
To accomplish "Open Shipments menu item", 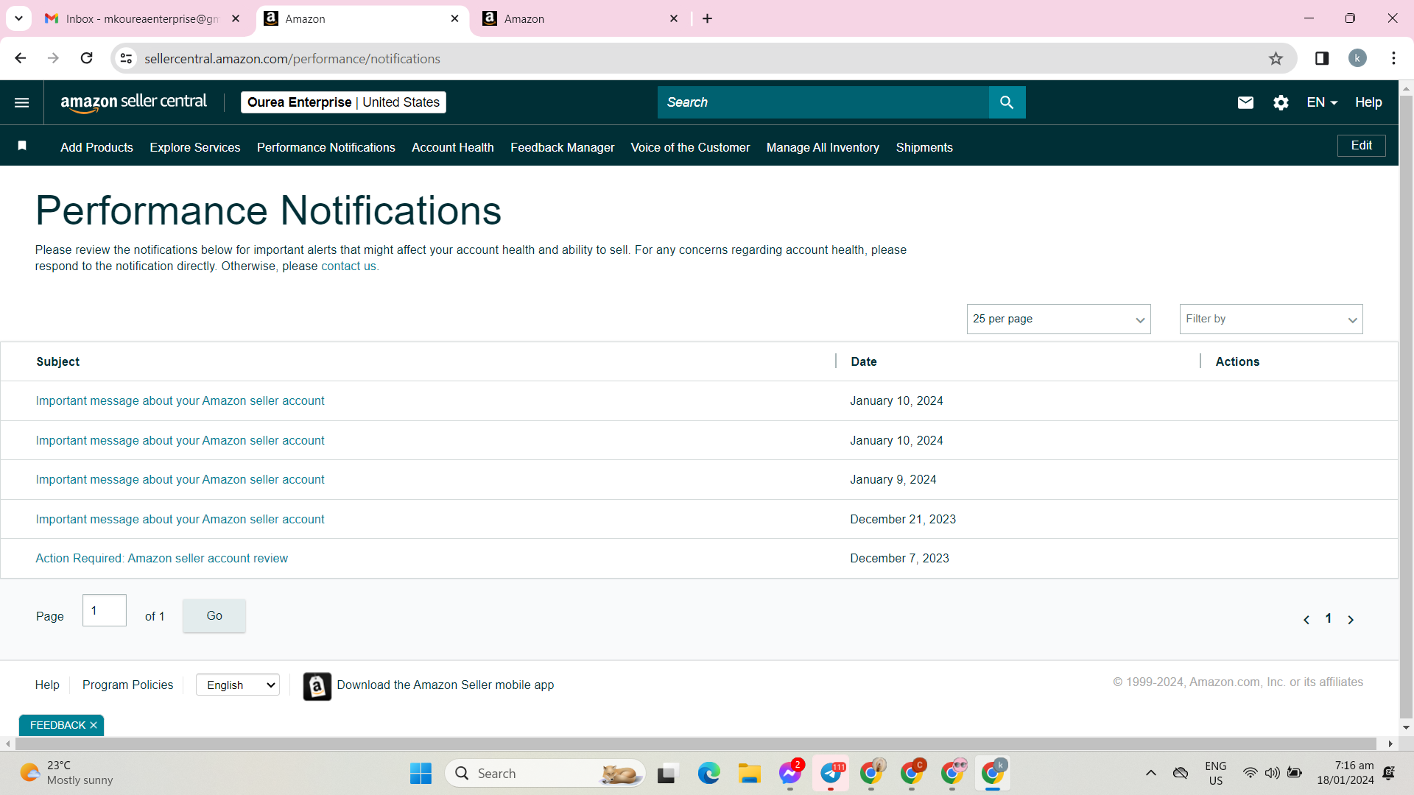I will 924,148.
